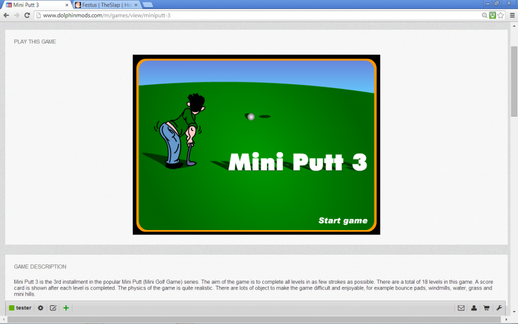
Task: Restore down the Chrome window
Action: [x=497, y=3]
